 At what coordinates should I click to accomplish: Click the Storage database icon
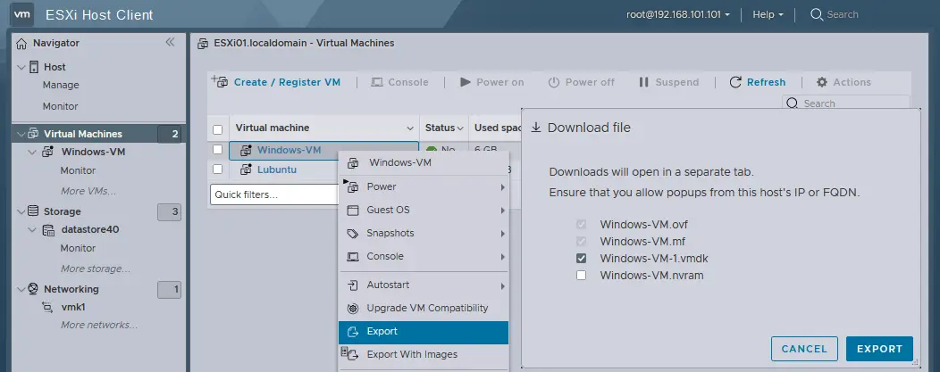(x=34, y=211)
